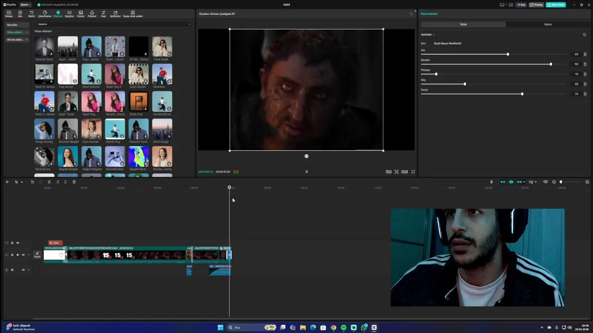The image size is (593, 333).
Task: Open the preview aspect ratio option
Action: [404, 172]
